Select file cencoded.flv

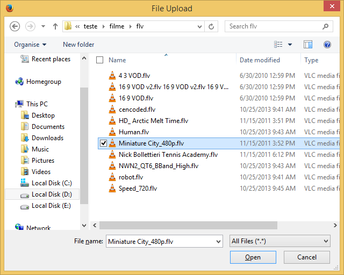tap(137, 110)
